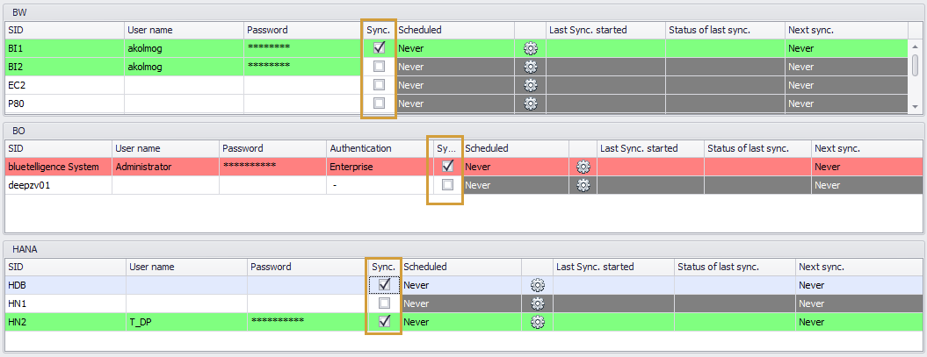The height and width of the screenshot is (357, 927).
Task: Open schedule gear for HDB system
Action: 538,285
